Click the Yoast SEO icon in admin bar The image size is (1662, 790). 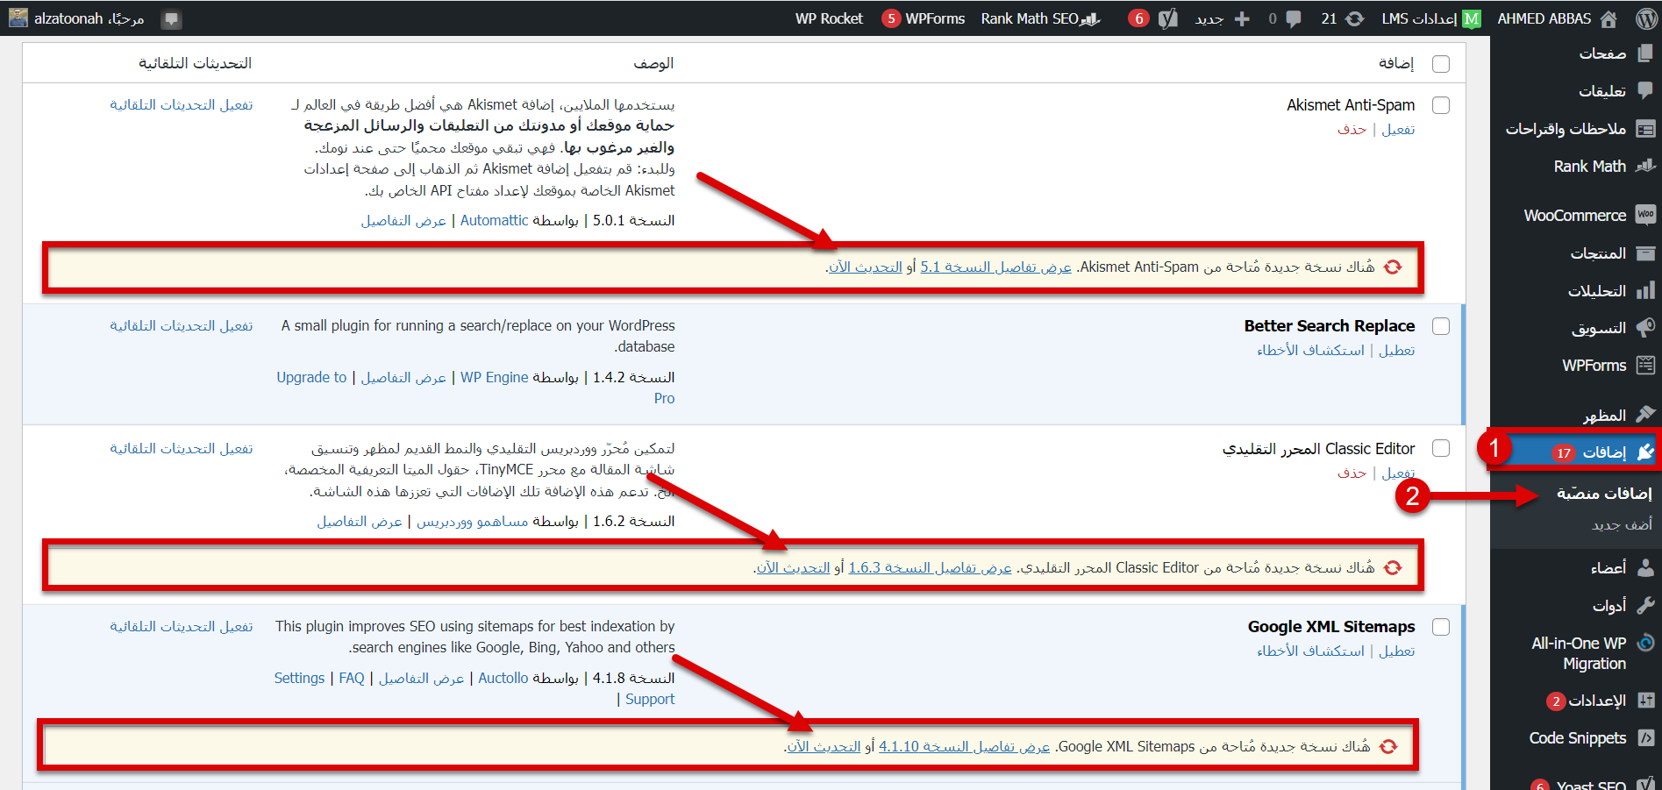[1167, 18]
